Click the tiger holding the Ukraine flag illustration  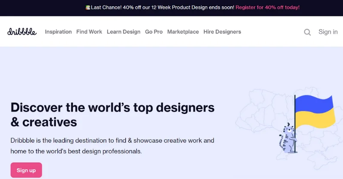pos(307,124)
